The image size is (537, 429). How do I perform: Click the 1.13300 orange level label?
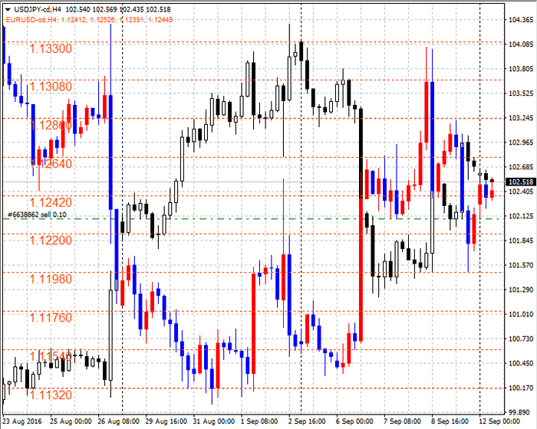[x=51, y=48]
